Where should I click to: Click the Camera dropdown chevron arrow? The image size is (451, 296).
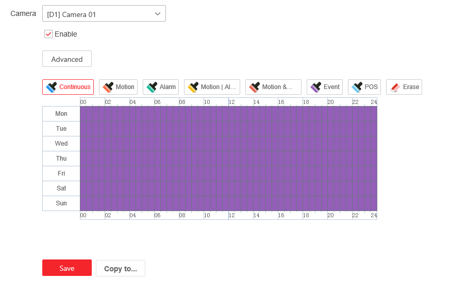click(158, 14)
